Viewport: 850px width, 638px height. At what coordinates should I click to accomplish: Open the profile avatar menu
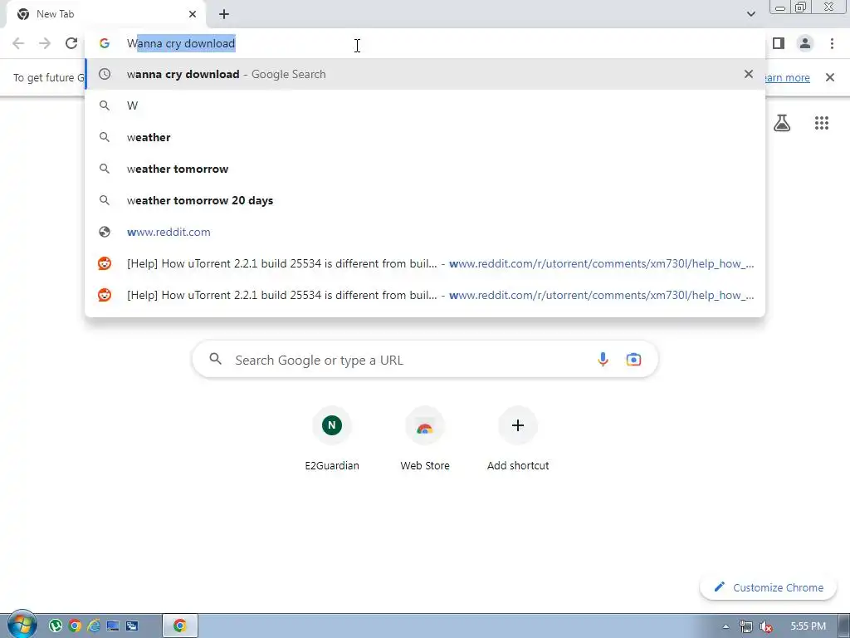pos(805,43)
